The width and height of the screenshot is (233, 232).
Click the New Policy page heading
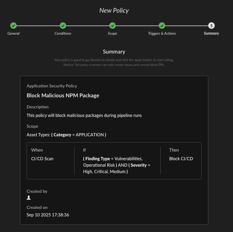tap(114, 10)
